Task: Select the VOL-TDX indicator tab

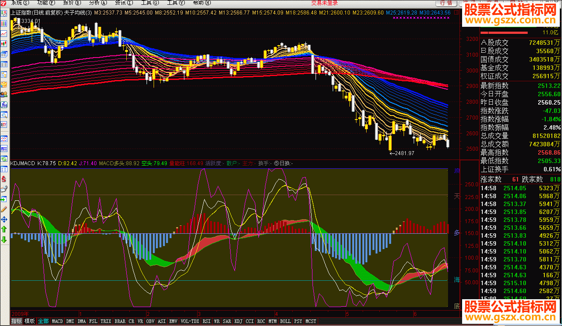Action: [x=190, y=321]
